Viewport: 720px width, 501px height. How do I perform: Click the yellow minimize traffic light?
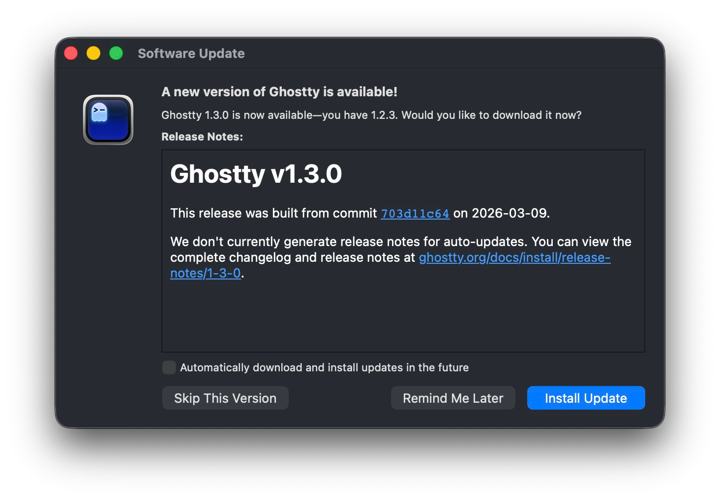[93, 53]
